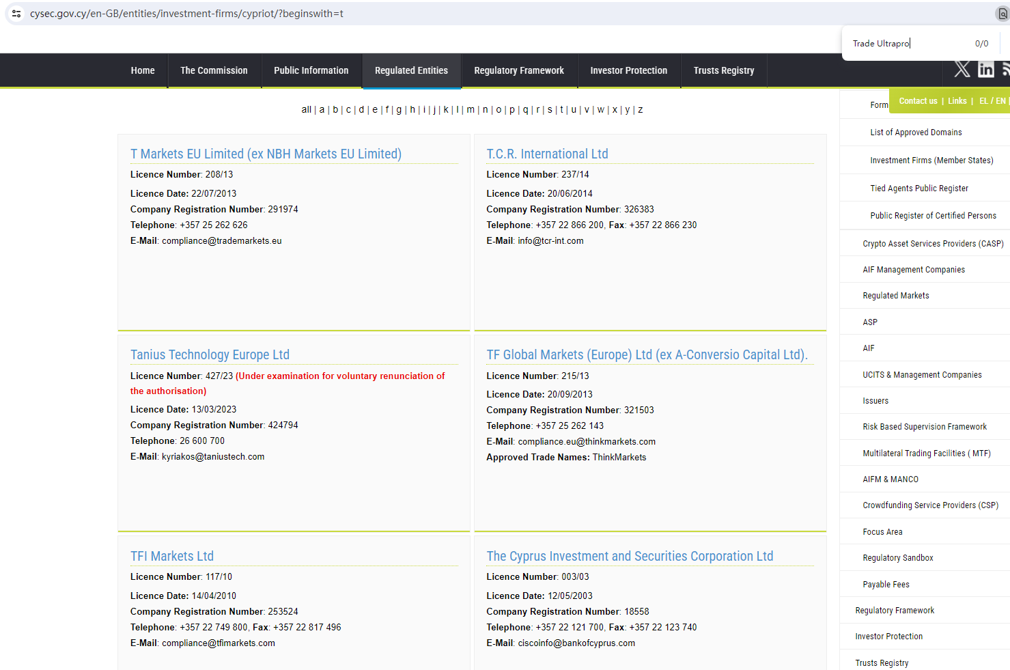Screen dimensions: 1010x670
Task: Open the LinkedIn social icon
Action: [x=985, y=69]
